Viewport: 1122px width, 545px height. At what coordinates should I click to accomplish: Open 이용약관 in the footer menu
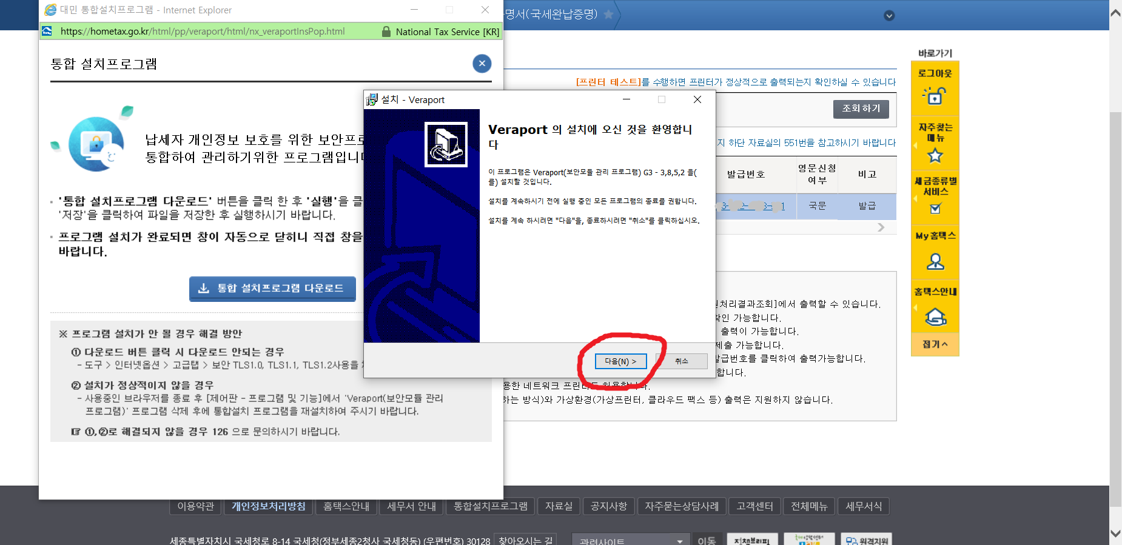click(195, 506)
